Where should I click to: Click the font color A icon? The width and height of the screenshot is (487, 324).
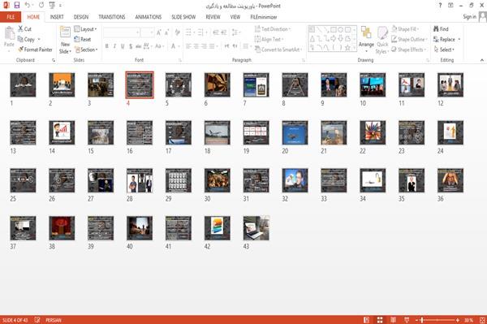pos(174,46)
